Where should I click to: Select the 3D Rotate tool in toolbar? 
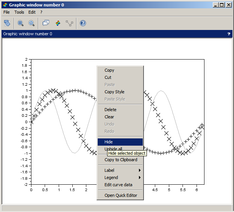(x=7, y=23)
